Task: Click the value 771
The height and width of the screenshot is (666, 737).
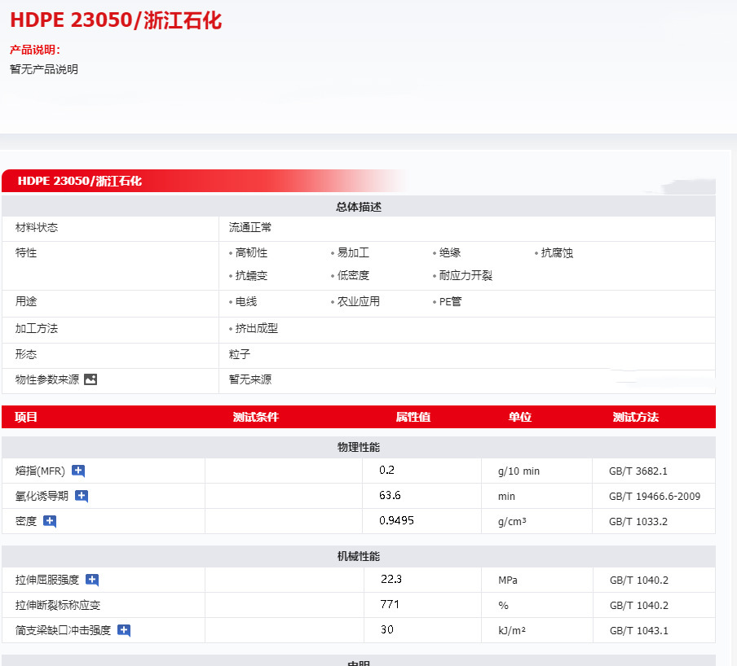Action: click(390, 604)
